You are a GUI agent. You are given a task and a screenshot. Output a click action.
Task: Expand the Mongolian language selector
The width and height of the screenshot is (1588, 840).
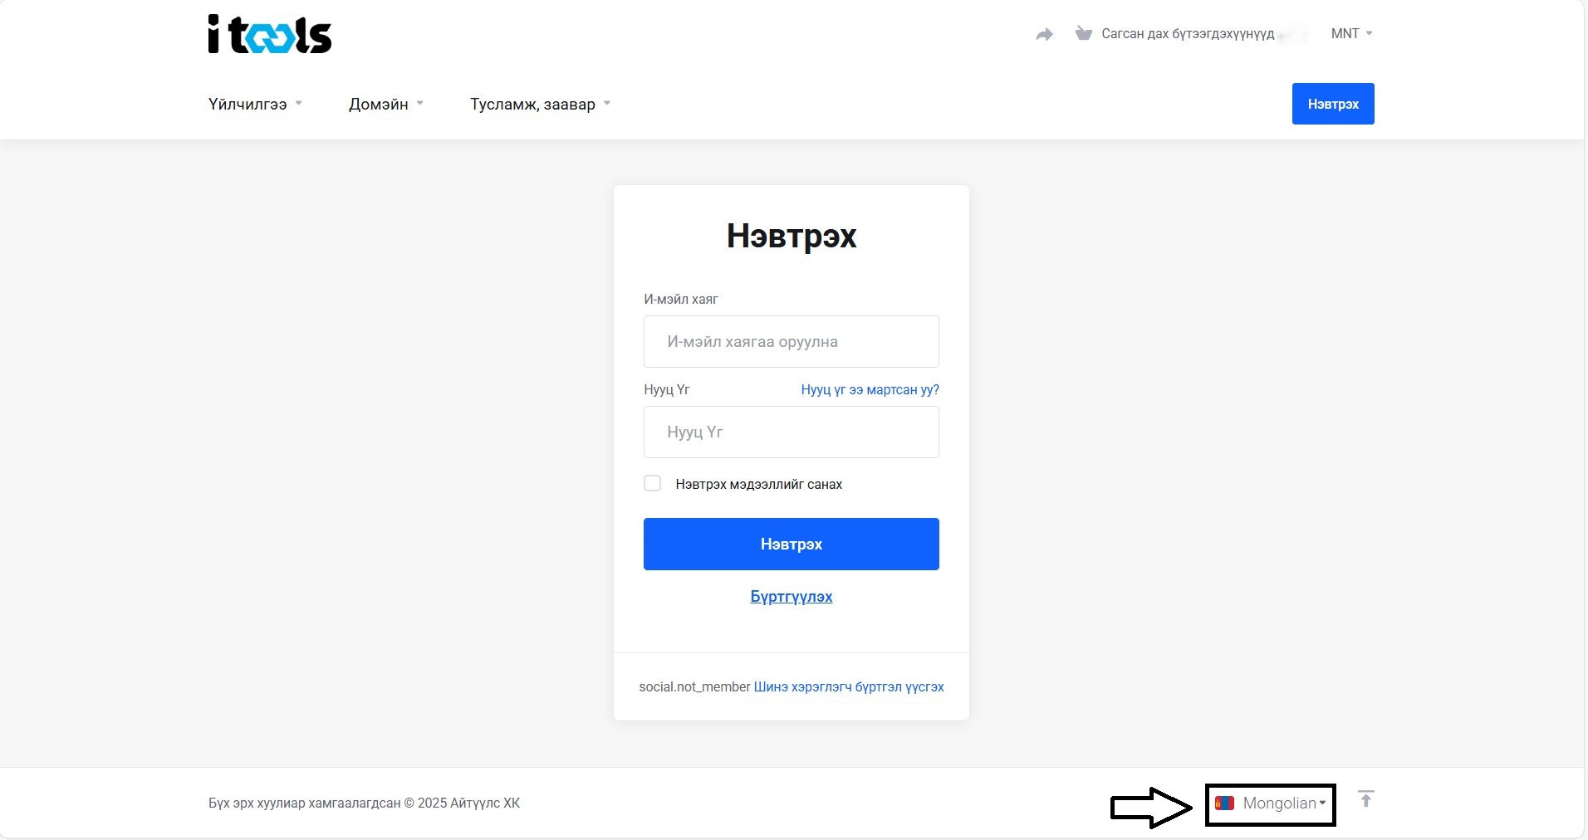point(1282,803)
